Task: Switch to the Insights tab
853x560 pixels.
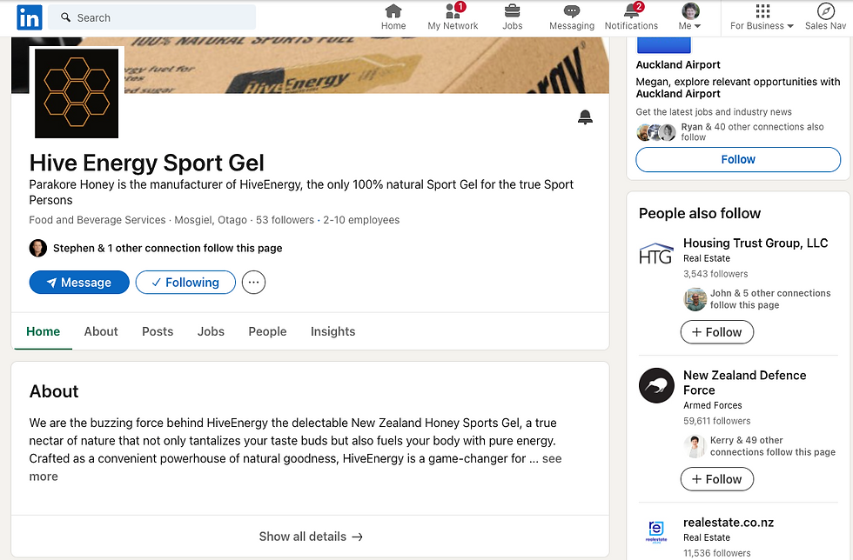Action: [x=332, y=331]
